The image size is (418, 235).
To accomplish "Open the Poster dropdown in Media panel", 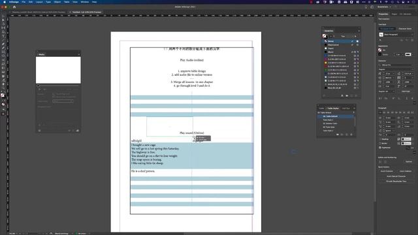I will pyautogui.click(x=63, y=101).
